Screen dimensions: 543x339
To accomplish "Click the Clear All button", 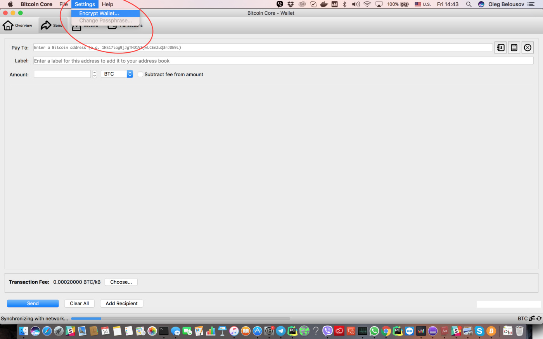I will [x=80, y=303].
